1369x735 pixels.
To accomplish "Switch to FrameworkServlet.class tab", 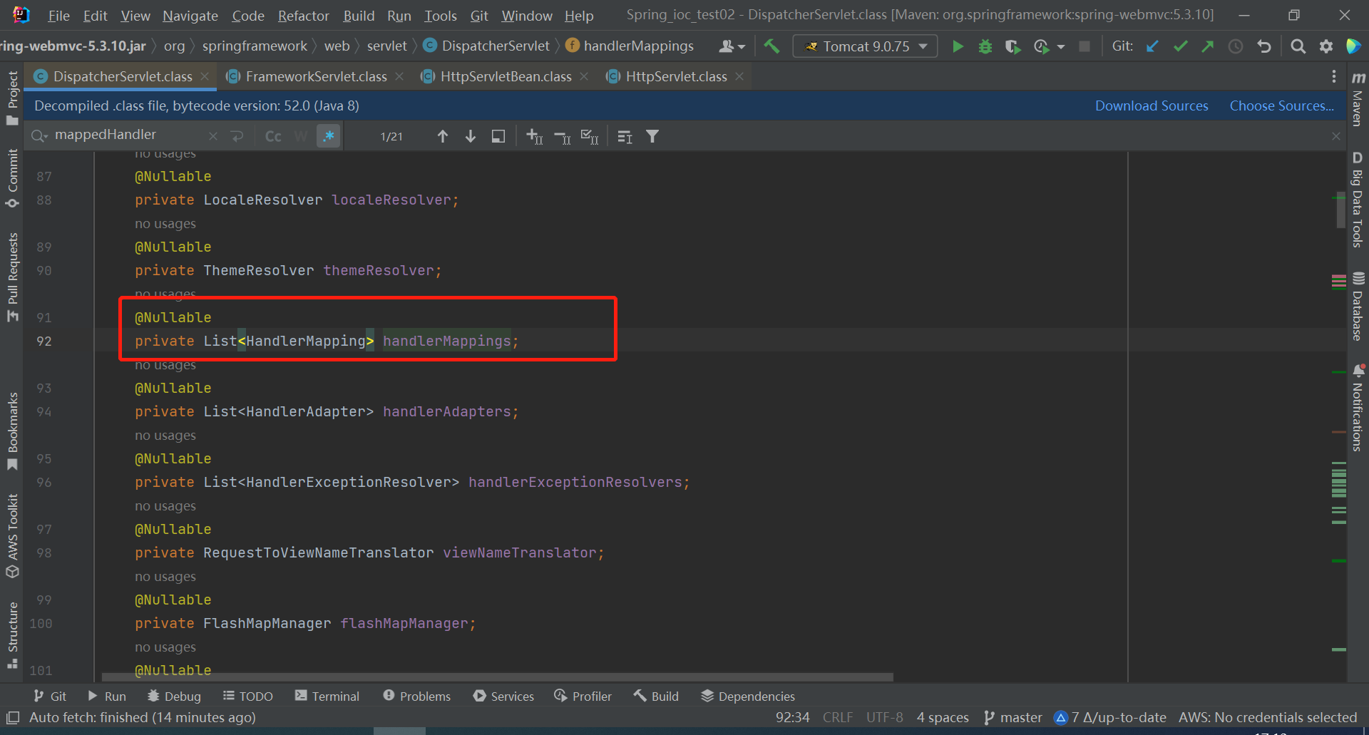I will pos(315,76).
